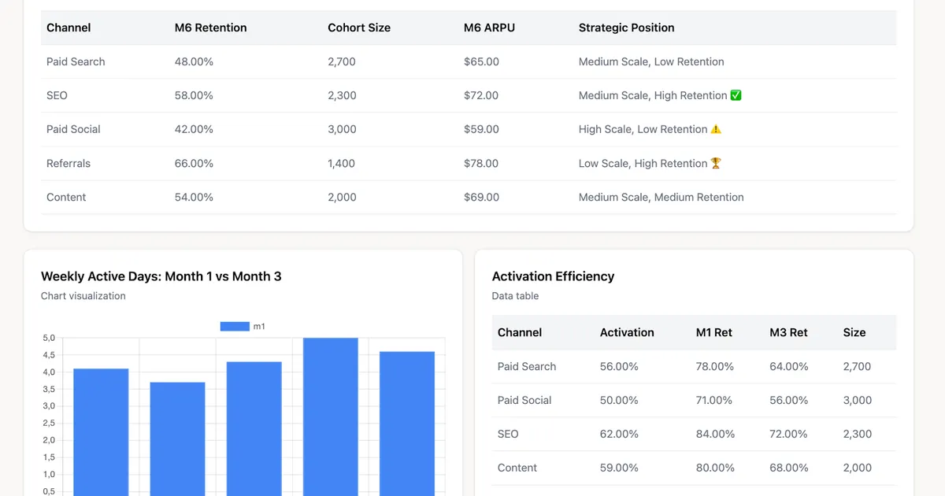Click the Strategic Position column header
945x496 pixels.
627,28
